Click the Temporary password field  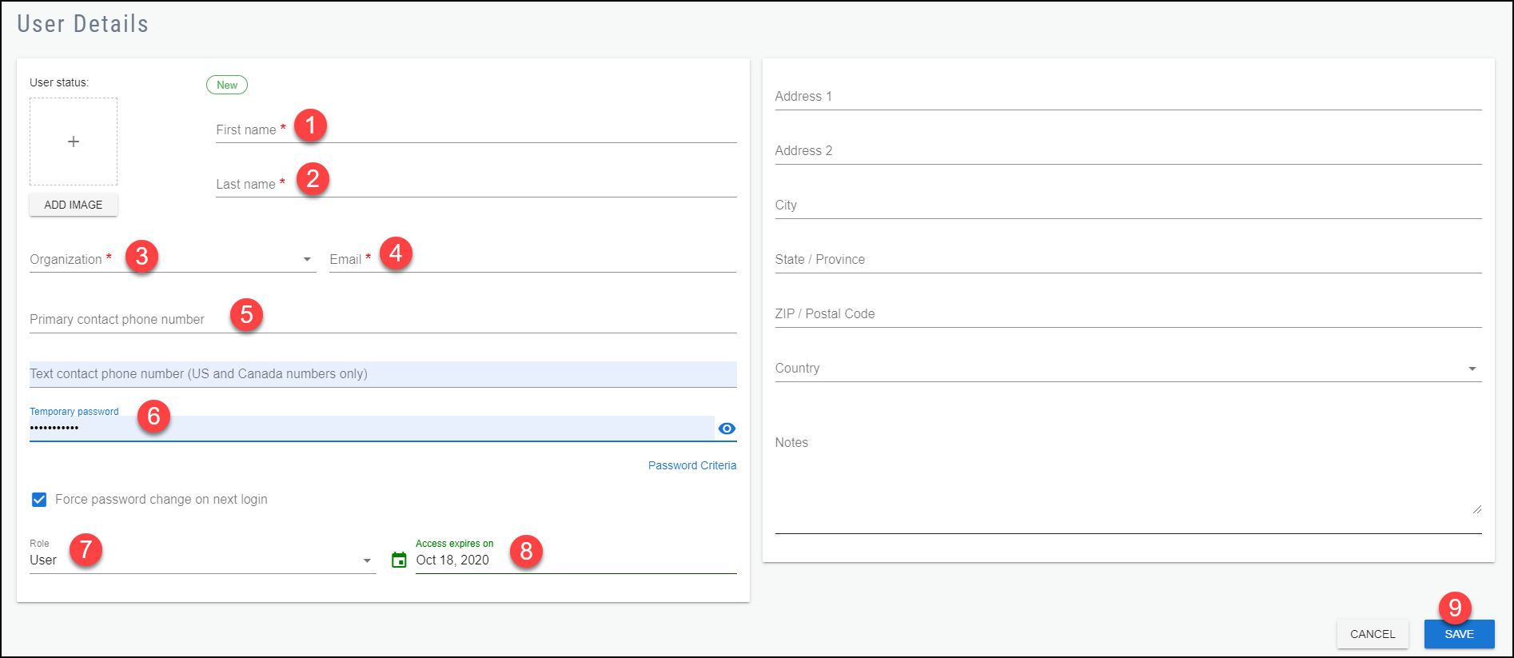[x=372, y=428]
